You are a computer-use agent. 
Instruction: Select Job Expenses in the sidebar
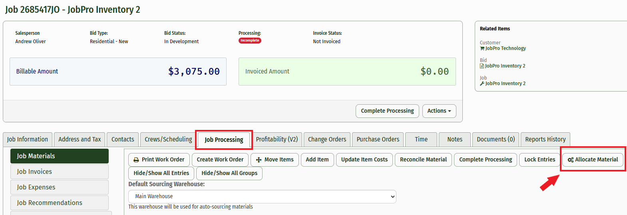tap(60, 187)
